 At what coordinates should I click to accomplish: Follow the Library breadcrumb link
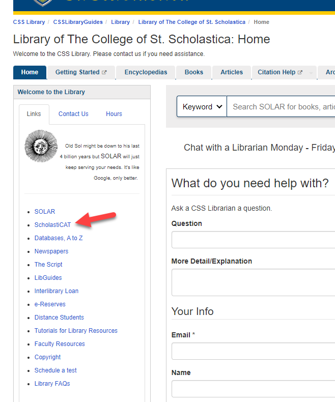click(120, 22)
